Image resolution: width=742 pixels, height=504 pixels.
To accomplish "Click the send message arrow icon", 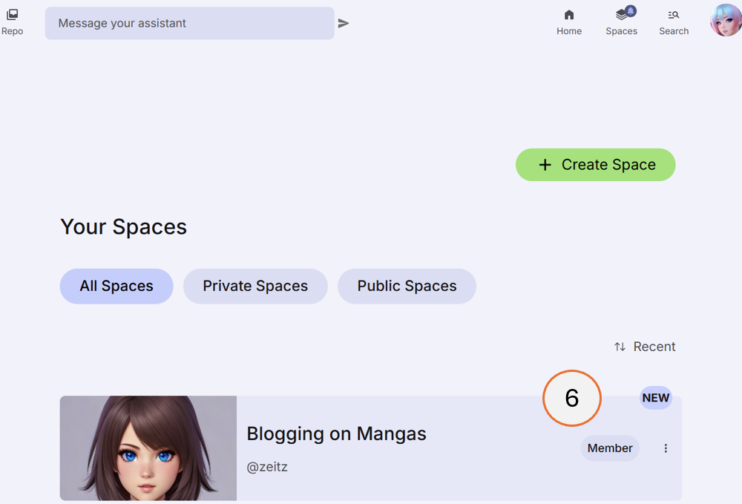I will point(344,23).
